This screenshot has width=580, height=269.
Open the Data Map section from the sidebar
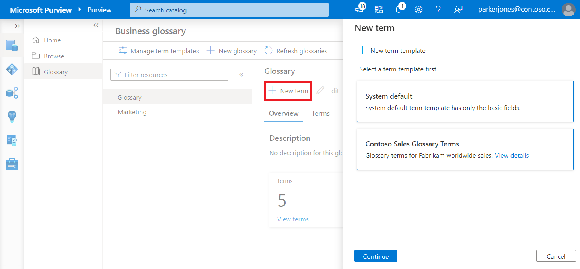click(12, 69)
